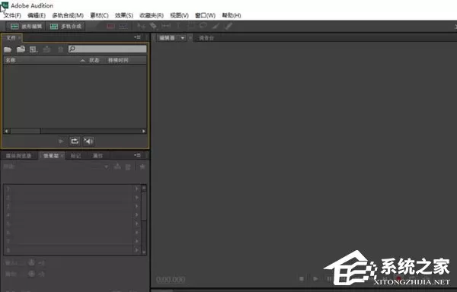Toggle the spectral frequency display button
The height and width of the screenshot is (292, 457).
tap(110, 27)
